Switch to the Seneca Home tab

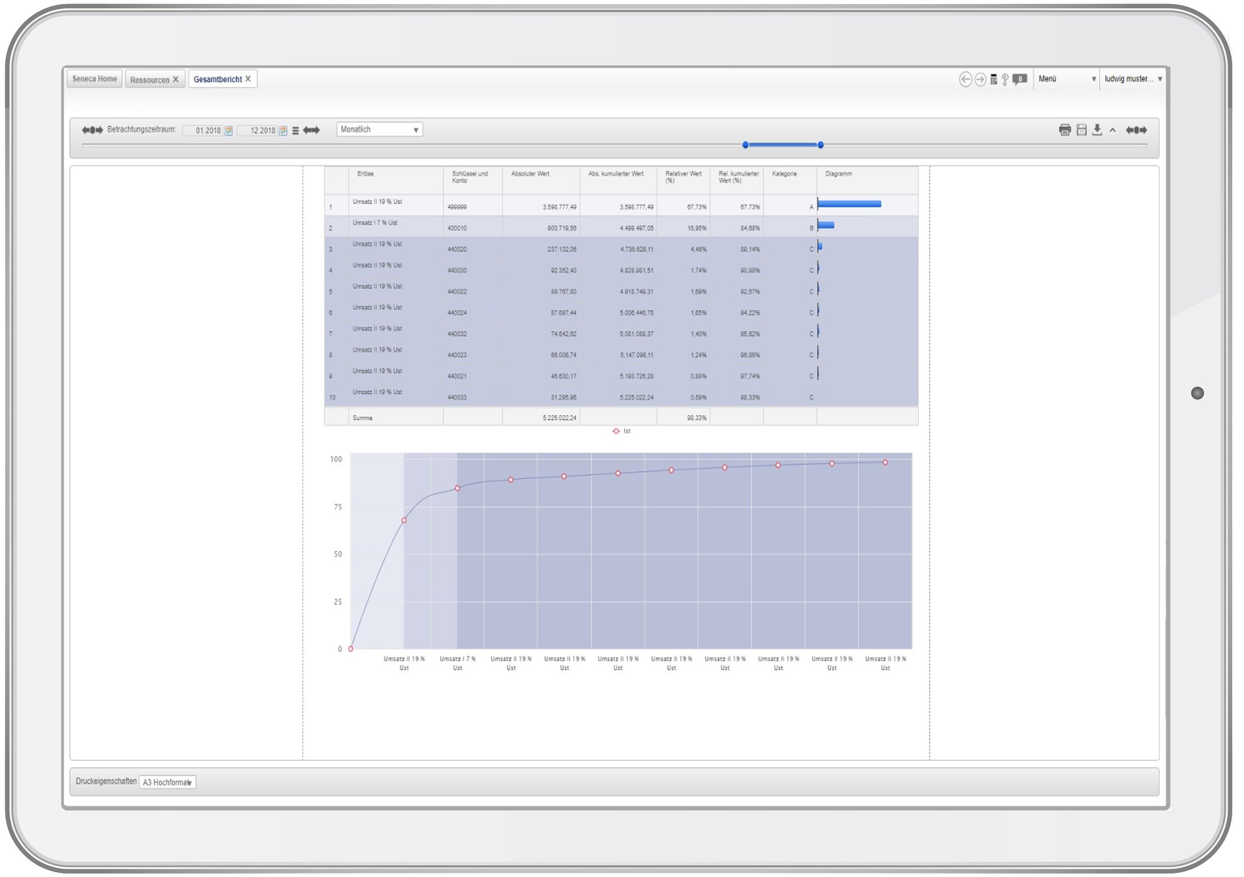tap(94, 79)
